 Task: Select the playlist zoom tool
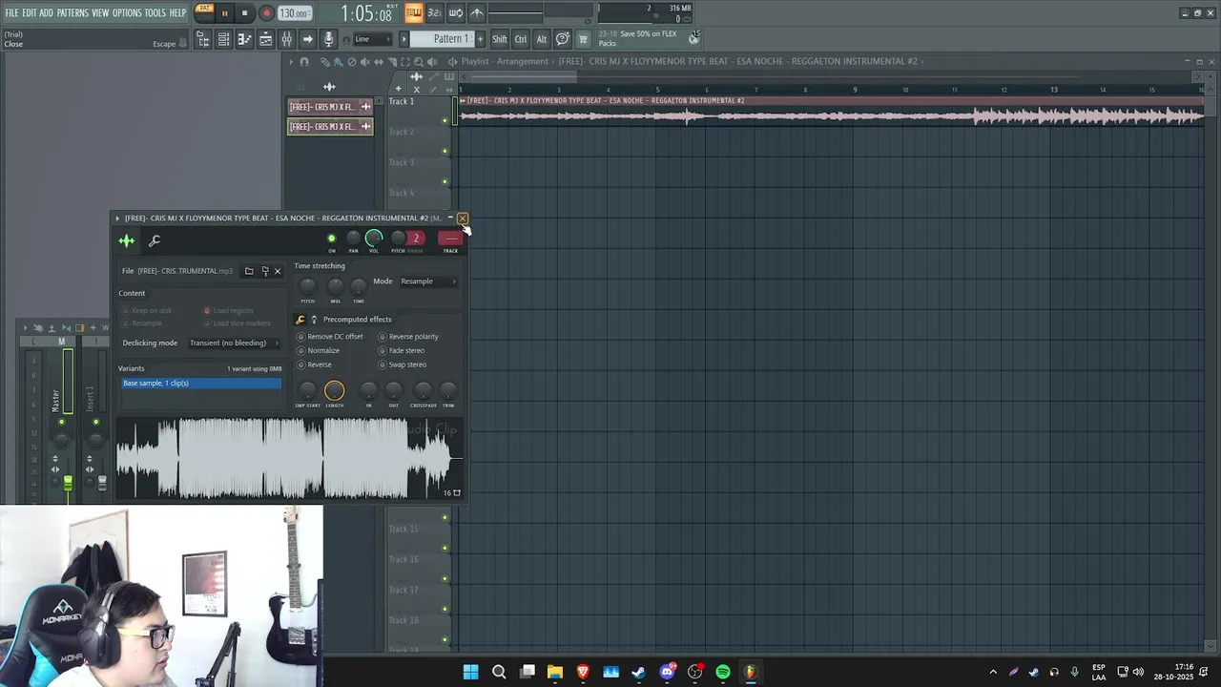419,62
